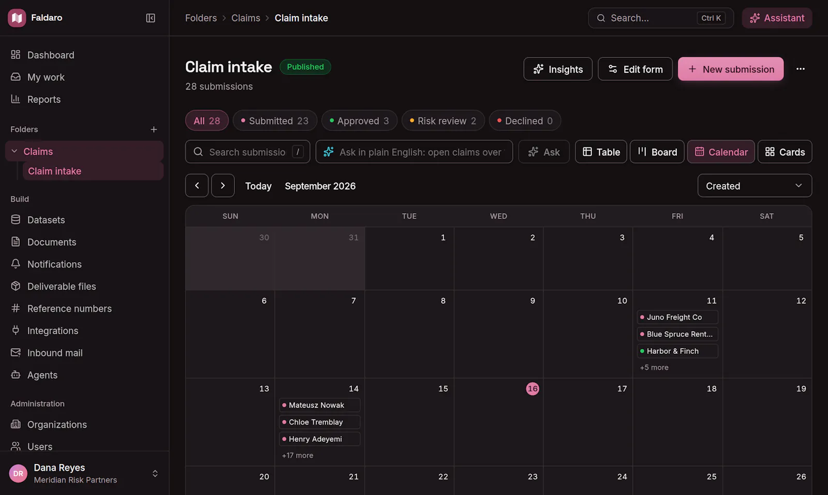The image size is (828, 495).
Task: Collapse the sidebar panel icon
Action: [x=151, y=18]
